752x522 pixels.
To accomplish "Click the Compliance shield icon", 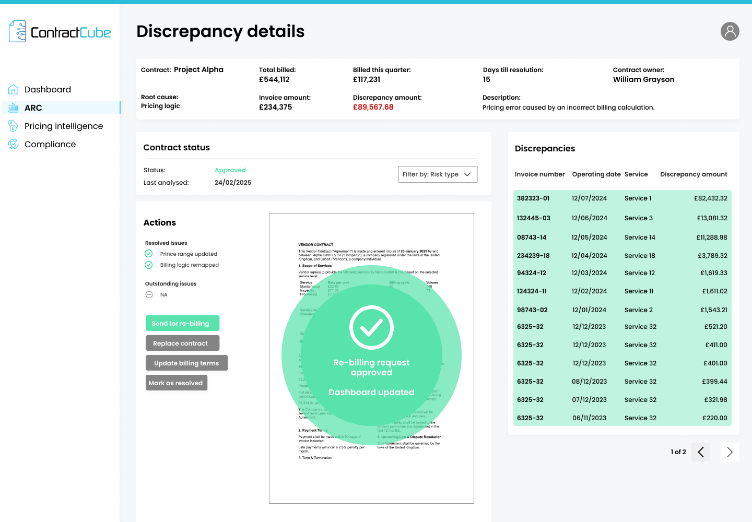I will (14, 144).
